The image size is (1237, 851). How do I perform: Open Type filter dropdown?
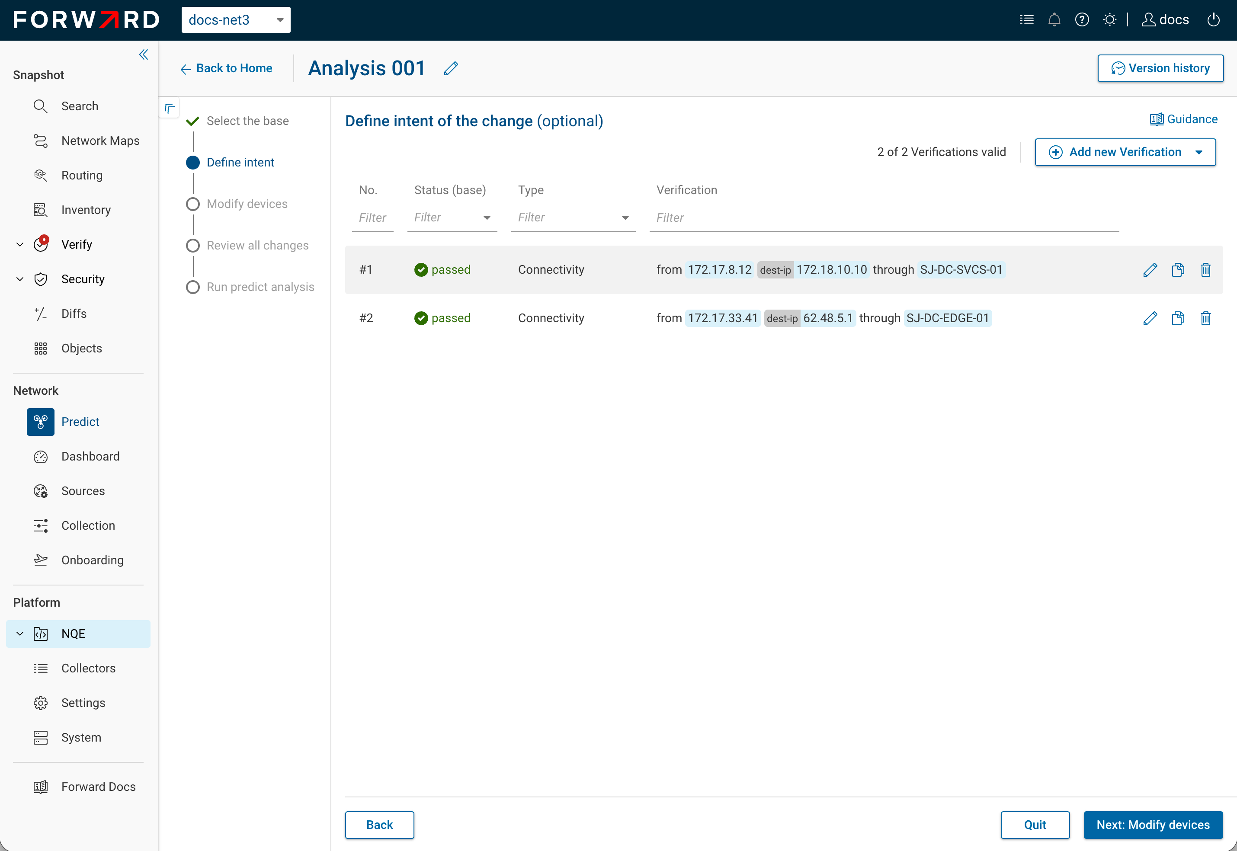573,218
